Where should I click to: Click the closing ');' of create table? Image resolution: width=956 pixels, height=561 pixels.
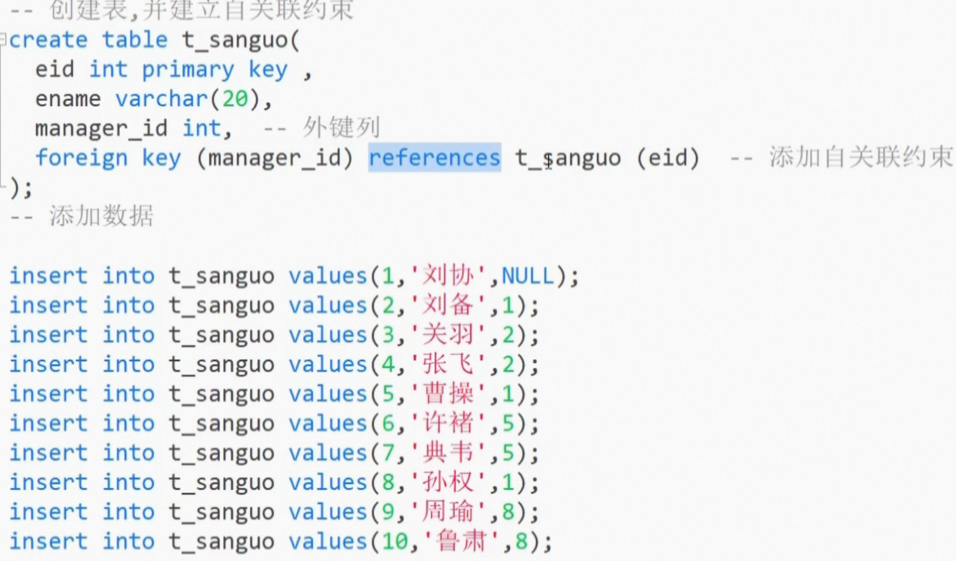click(x=20, y=188)
